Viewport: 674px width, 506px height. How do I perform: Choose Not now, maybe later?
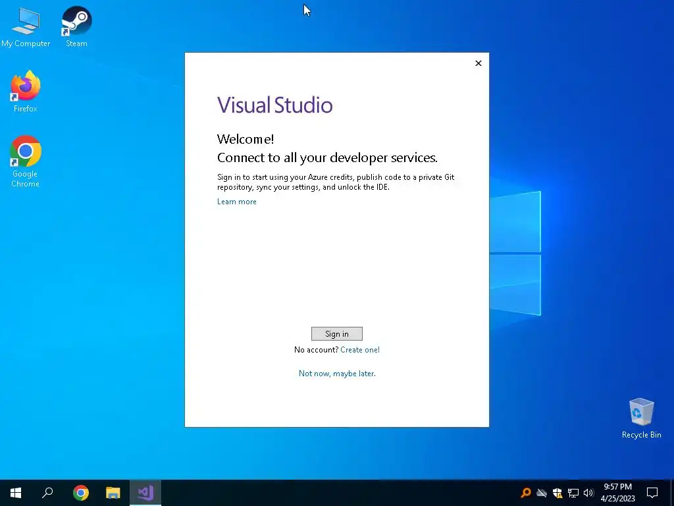tap(337, 374)
